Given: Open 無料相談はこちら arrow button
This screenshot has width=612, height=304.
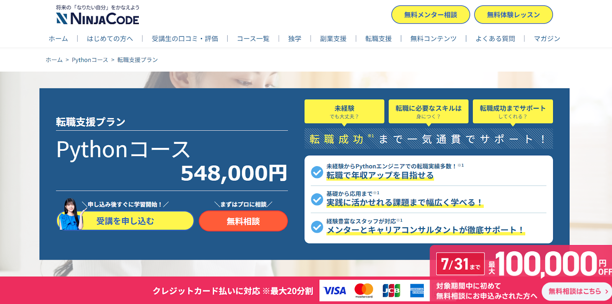Looking at the screenshot, I should 576,291.
